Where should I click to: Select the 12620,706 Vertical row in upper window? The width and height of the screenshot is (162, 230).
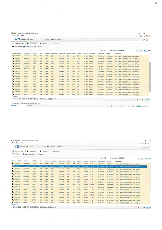(x=81, y=92)
